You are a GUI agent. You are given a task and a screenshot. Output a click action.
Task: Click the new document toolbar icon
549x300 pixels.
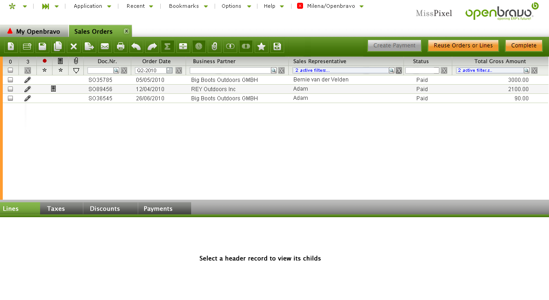point(11,46)
